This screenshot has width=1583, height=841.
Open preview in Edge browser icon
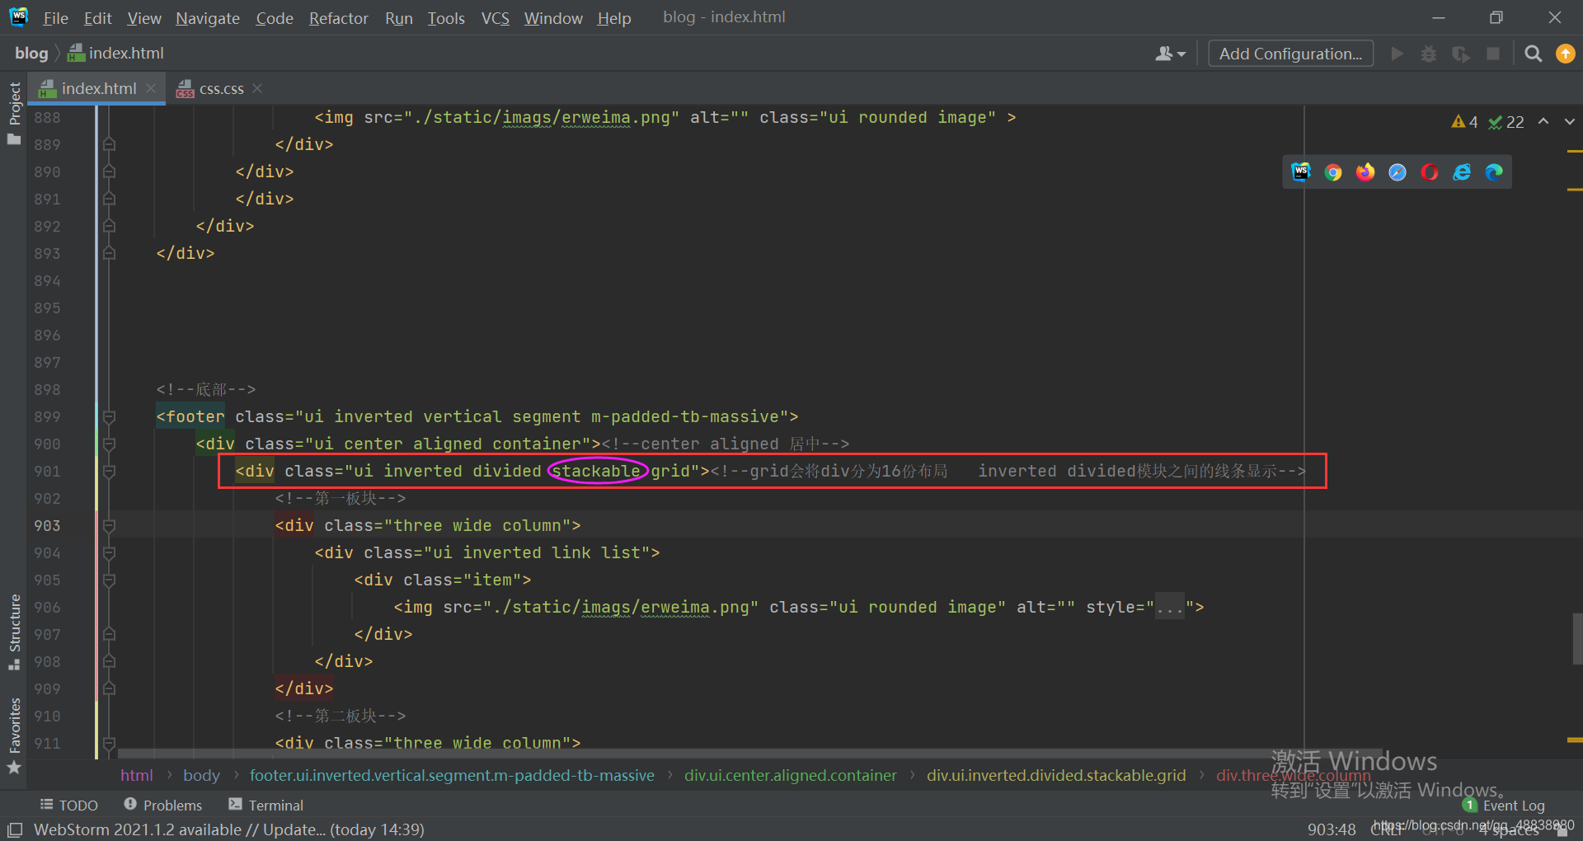tap(1494, 172)
